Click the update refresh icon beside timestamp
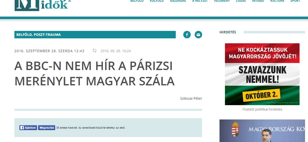Viewport: 308px width, 142px height. pyautogui.click(x=94, y=51)
